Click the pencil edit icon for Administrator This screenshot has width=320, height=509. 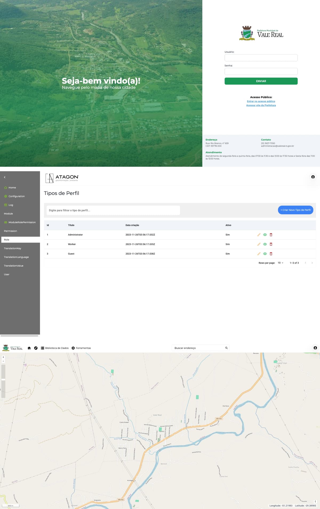point(259,235)
